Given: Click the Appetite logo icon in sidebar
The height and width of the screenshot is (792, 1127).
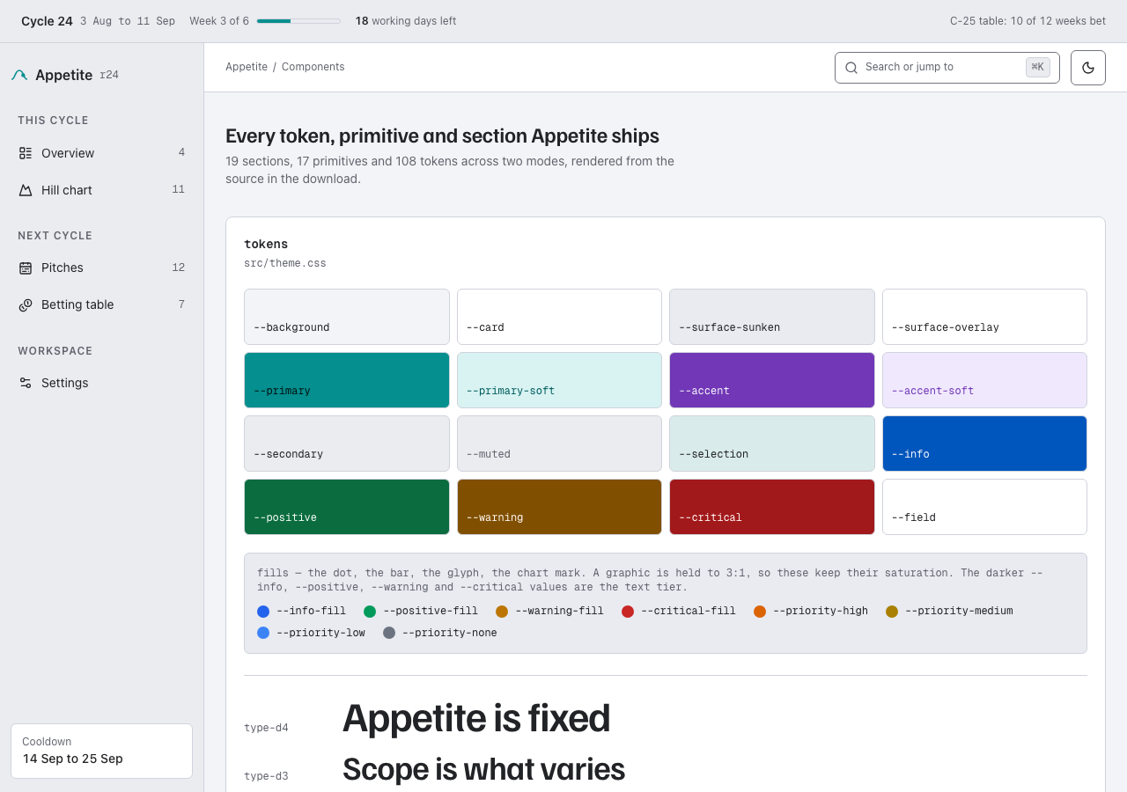Looking at the screenshot, I should [19, 75].
